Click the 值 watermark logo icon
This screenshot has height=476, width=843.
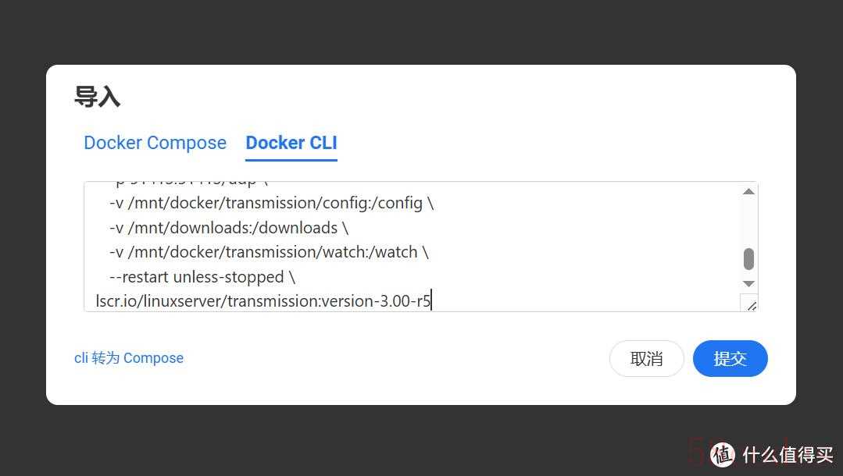coord(723,454)
